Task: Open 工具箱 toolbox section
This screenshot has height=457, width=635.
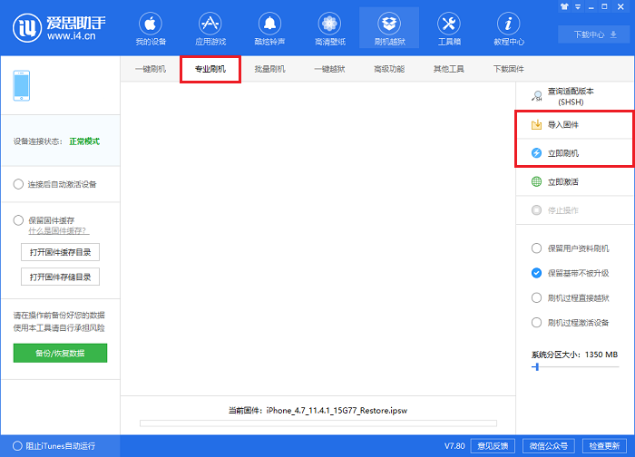Action: click(449, 29)
